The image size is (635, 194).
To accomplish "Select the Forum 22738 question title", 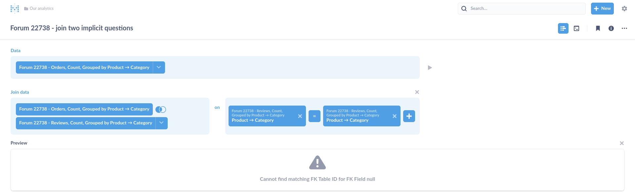I will (x=71, y=28).
